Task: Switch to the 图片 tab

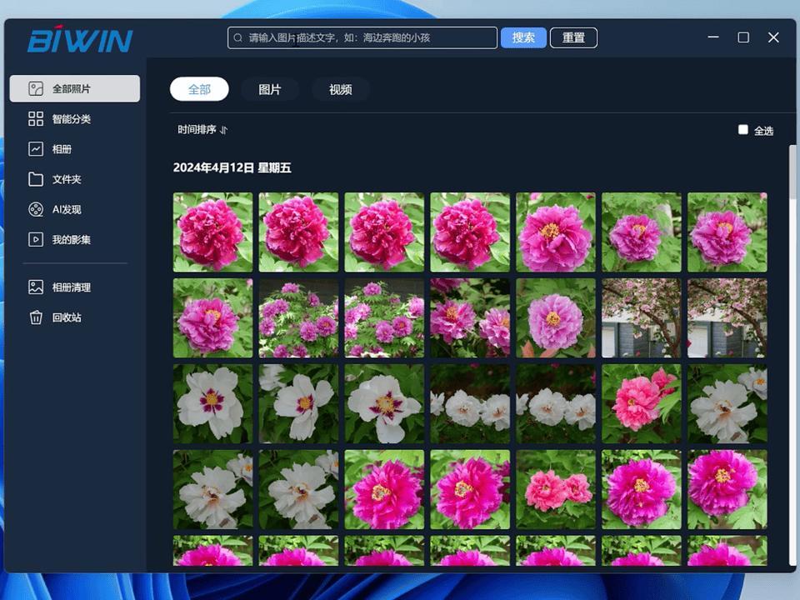Action: 270,88
